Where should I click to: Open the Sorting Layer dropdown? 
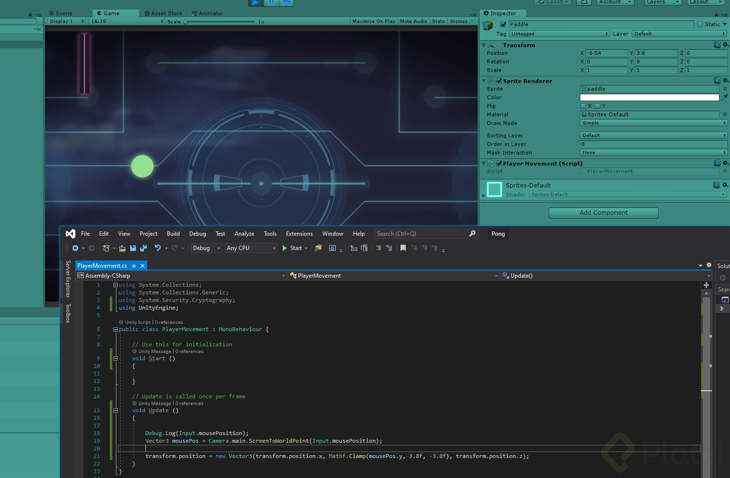tap(654, 135)
